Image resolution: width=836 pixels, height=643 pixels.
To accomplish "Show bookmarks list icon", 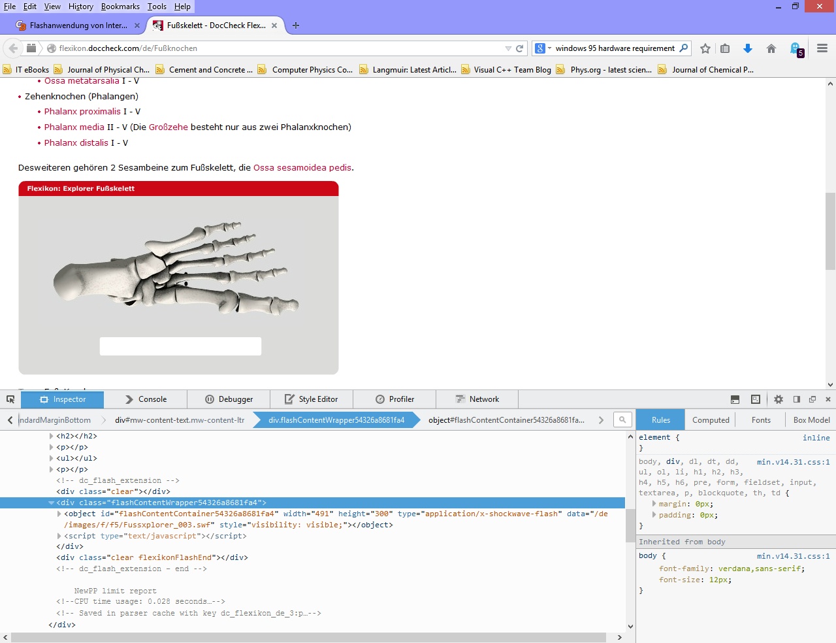I will [725, 48].
